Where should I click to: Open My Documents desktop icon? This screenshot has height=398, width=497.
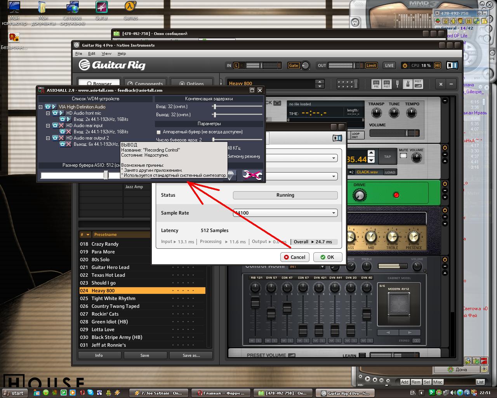coord(43,13)
